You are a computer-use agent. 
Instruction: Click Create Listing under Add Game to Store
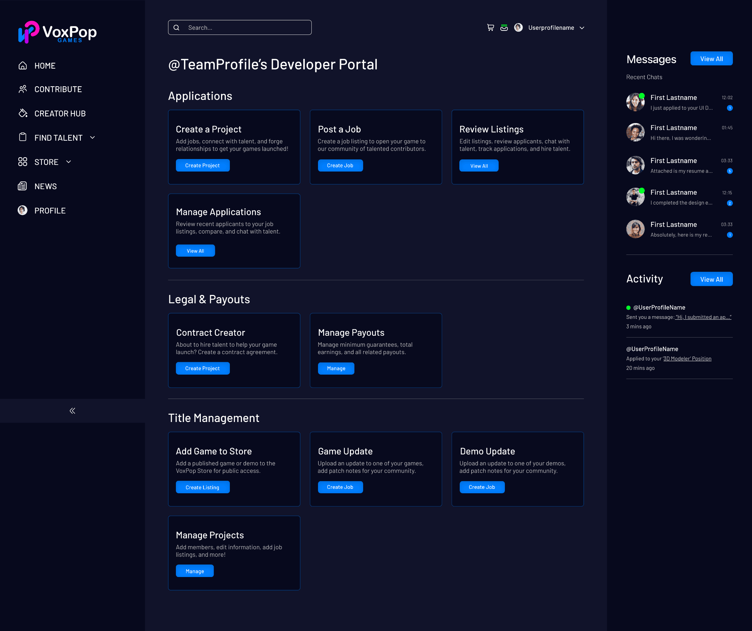pyautogui.click(x=203, y=487)
